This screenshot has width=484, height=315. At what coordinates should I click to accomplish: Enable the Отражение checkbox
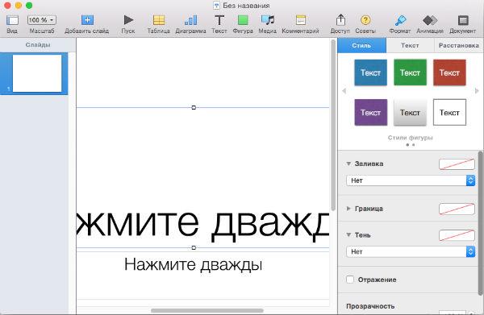point(350,280)
